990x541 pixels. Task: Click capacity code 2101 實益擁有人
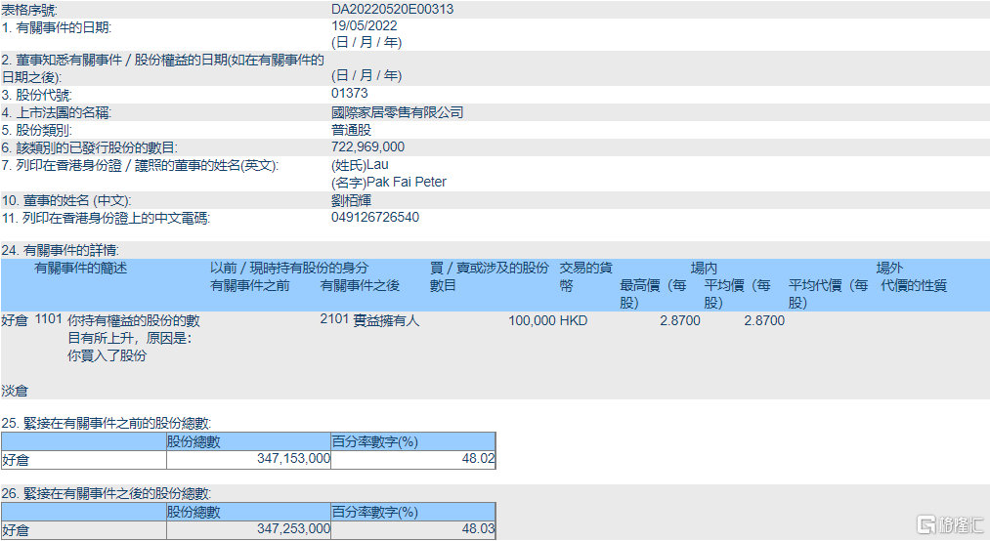(x=369, y=320)
